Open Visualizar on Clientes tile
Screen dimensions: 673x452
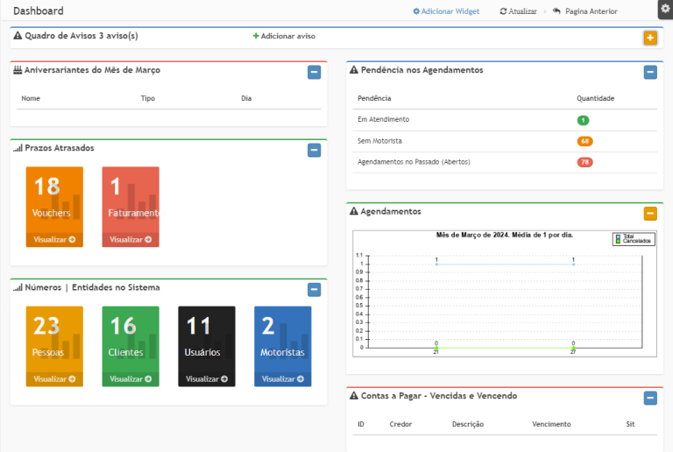tap(131, 379)
